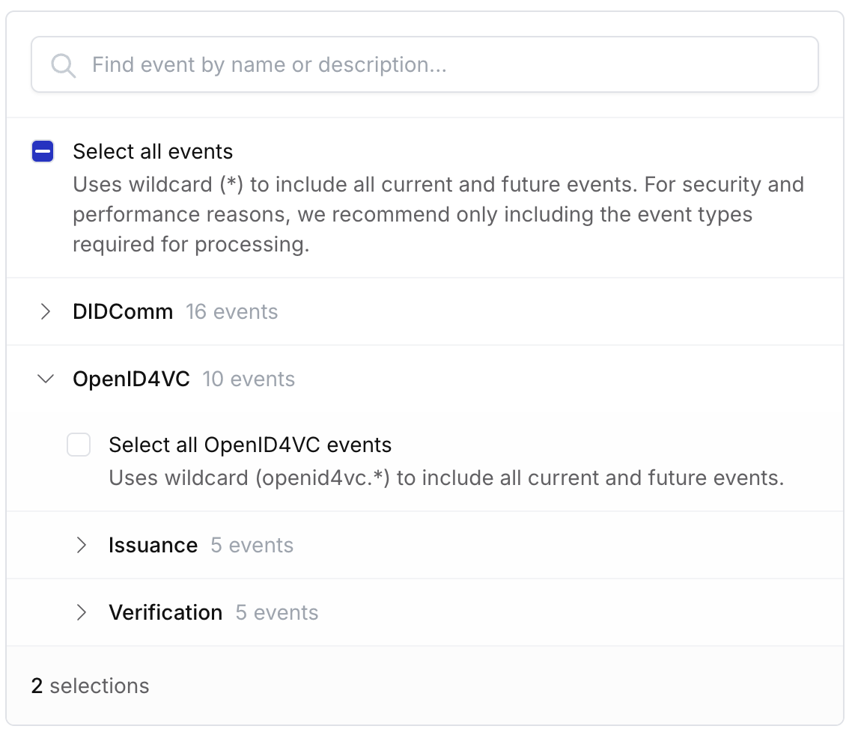This screenshot has width=855, height=732.
Task: Collapse the OpenID4VC event category
Action: tap(130, 379)
